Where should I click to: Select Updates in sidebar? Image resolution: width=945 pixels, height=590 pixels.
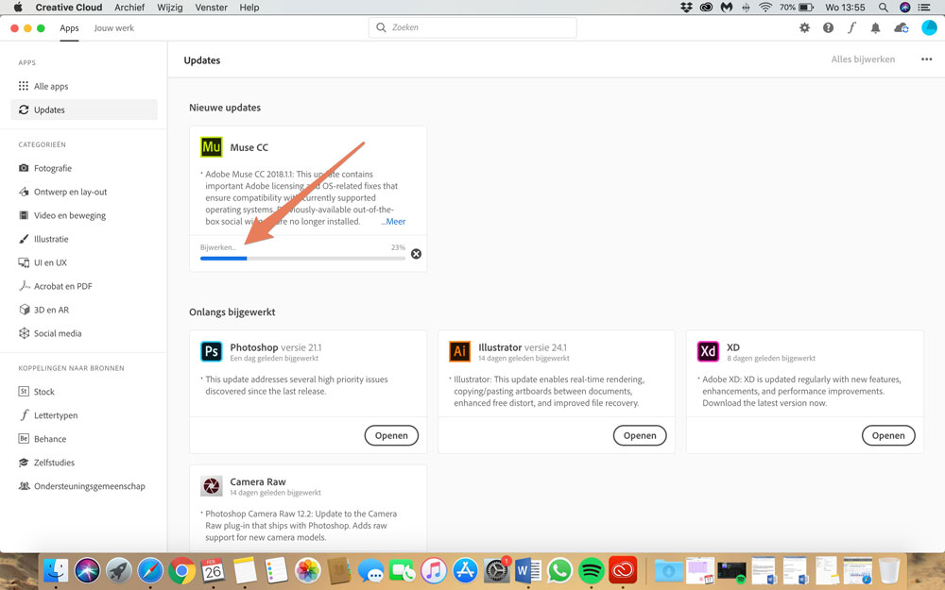click(x=84, y=110)
